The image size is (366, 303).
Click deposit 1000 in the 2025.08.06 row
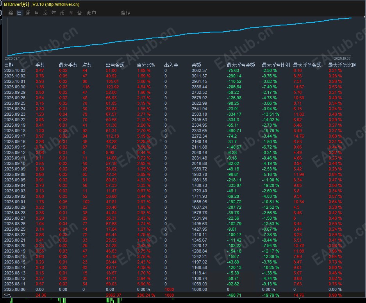(x=170, y=289)
